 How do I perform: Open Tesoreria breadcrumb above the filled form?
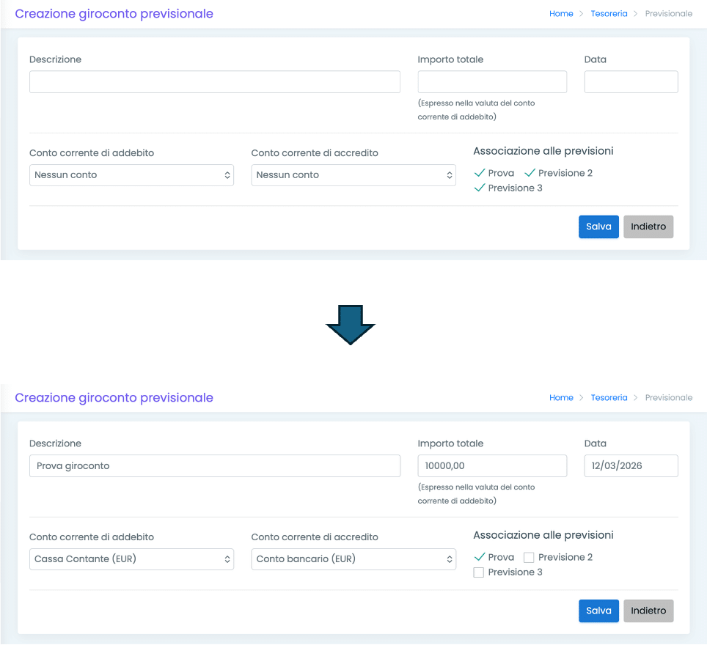pyautogui.click(x=609, y=397)
